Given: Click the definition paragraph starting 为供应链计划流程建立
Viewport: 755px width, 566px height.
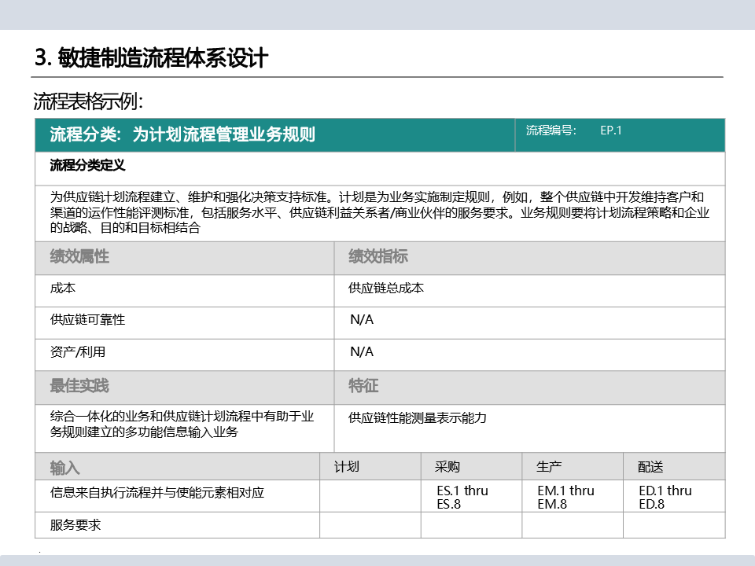Looking at the screenshot, I should [380, 213].
